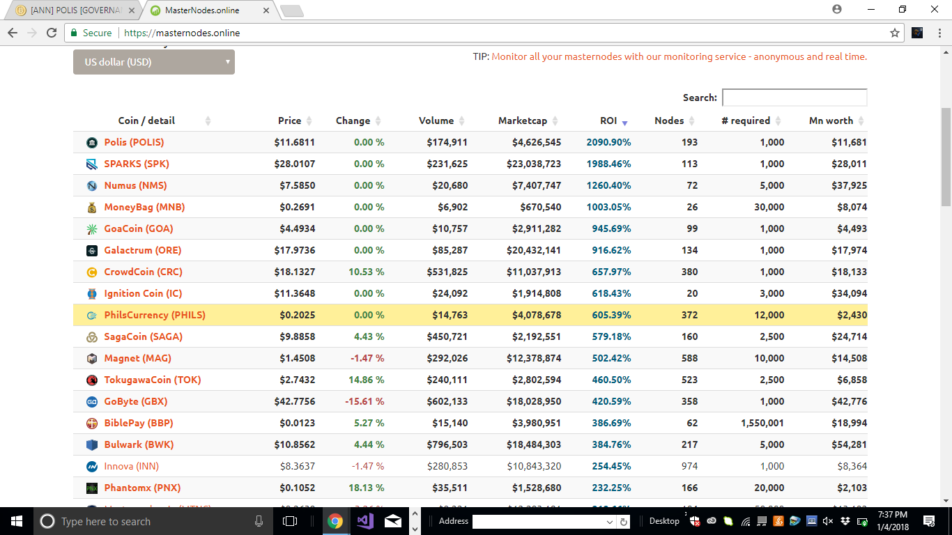
Task: Open the CrowdCoin (CRC) detail link
Action: (x=143, y=272)
